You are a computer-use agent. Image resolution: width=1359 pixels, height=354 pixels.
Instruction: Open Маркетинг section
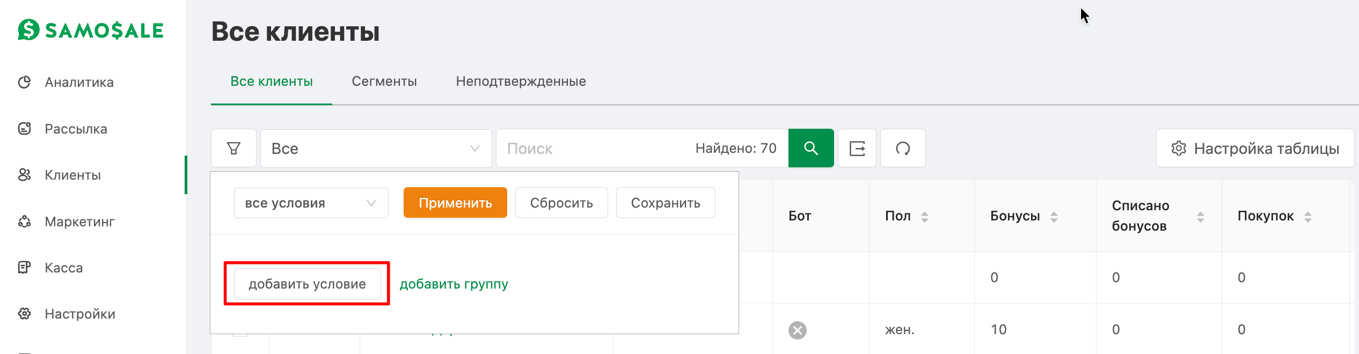(79, 222)
